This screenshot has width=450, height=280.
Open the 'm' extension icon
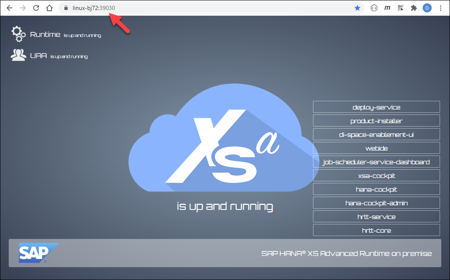tap(387, 8)
